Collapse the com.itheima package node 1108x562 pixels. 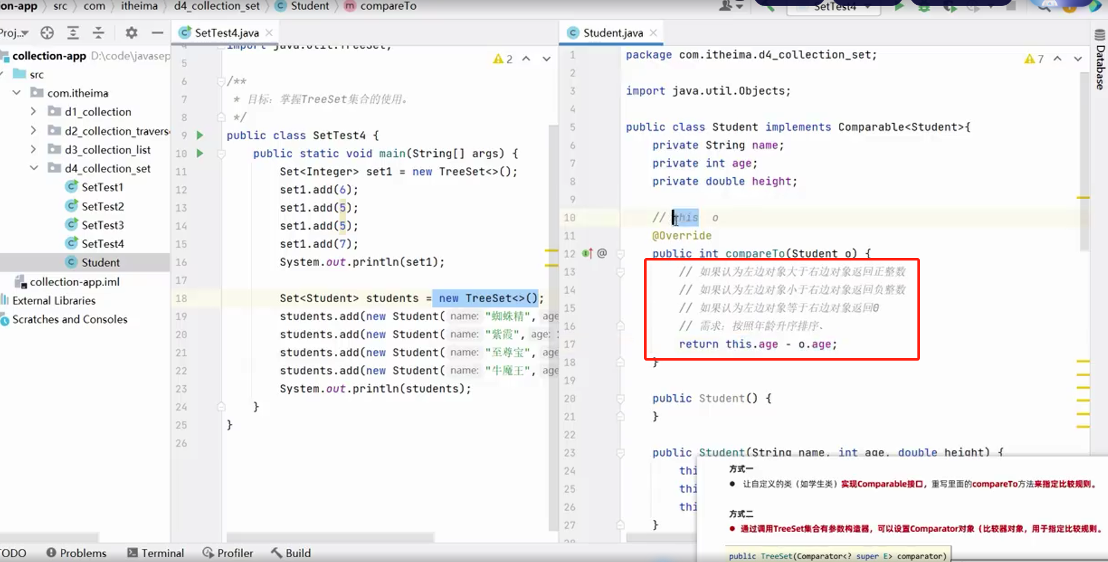coord(16,92)
